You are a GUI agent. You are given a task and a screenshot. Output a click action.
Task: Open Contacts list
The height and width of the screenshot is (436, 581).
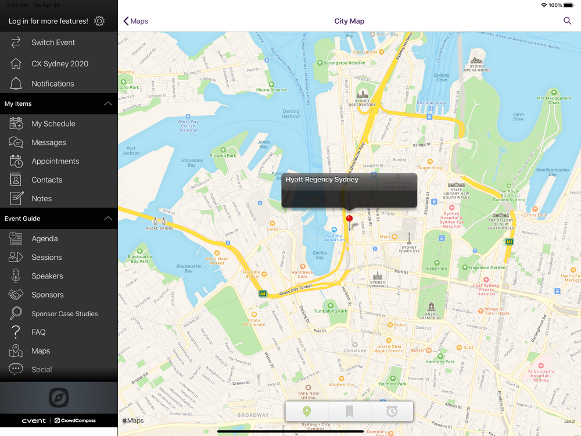coord(59,180)
